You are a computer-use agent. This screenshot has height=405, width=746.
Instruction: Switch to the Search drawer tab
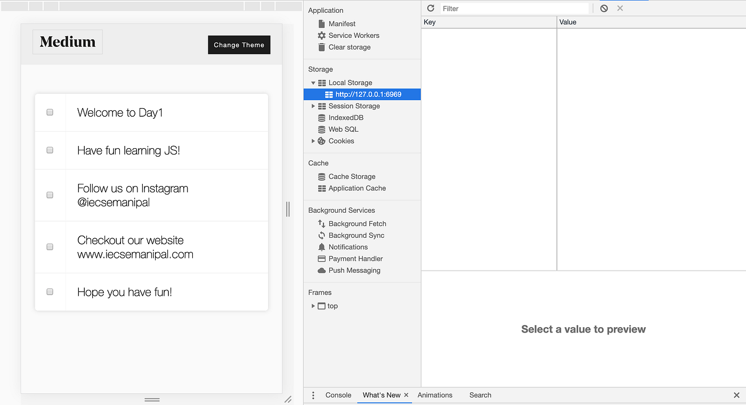coord(480,395)
